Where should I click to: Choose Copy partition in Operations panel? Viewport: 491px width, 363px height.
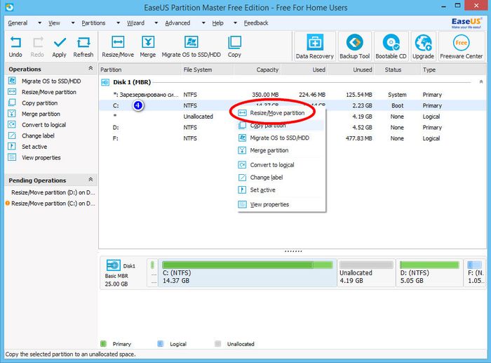40,103
